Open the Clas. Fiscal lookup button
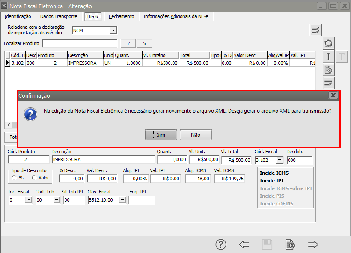Viewport: 351px width, 253px height. [122, 200]
